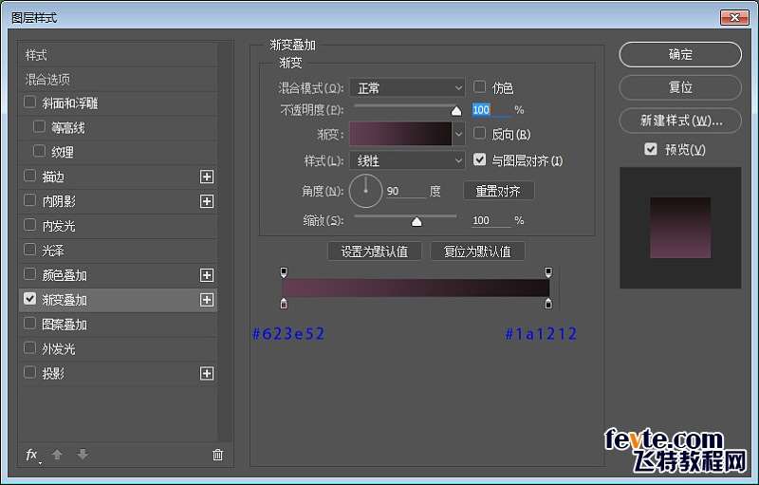The width and height of the screenshot is (759, 485).
Task: Select the right opacity stop above gradient bar
Action: [x=548, y=272]
